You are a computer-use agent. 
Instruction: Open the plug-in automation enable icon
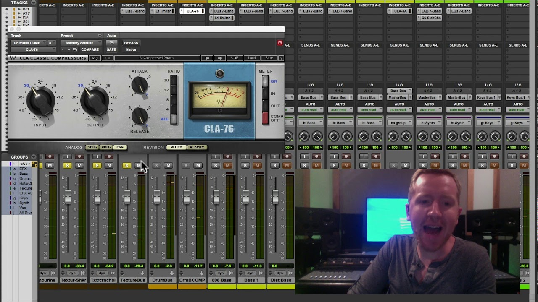click(111, 43)
